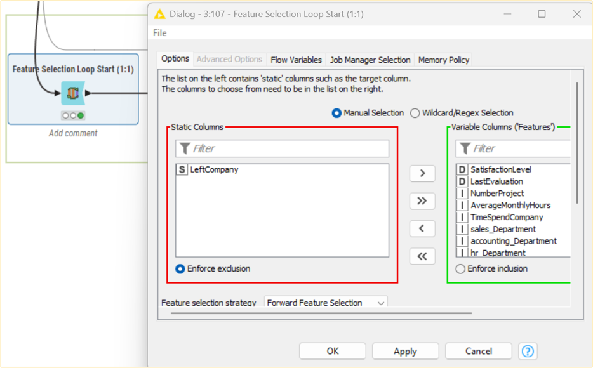Click the Cancel button
Screen dimensions: 593x368
[x=479, y=352]
